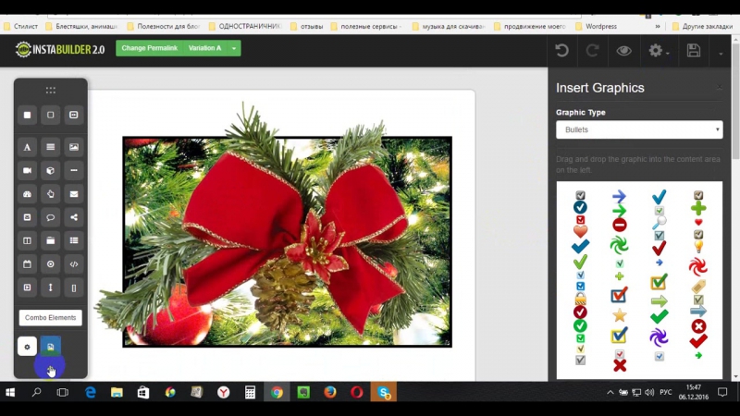Select the video camera element tool
740x416 pixels.
tap(28, 171)
